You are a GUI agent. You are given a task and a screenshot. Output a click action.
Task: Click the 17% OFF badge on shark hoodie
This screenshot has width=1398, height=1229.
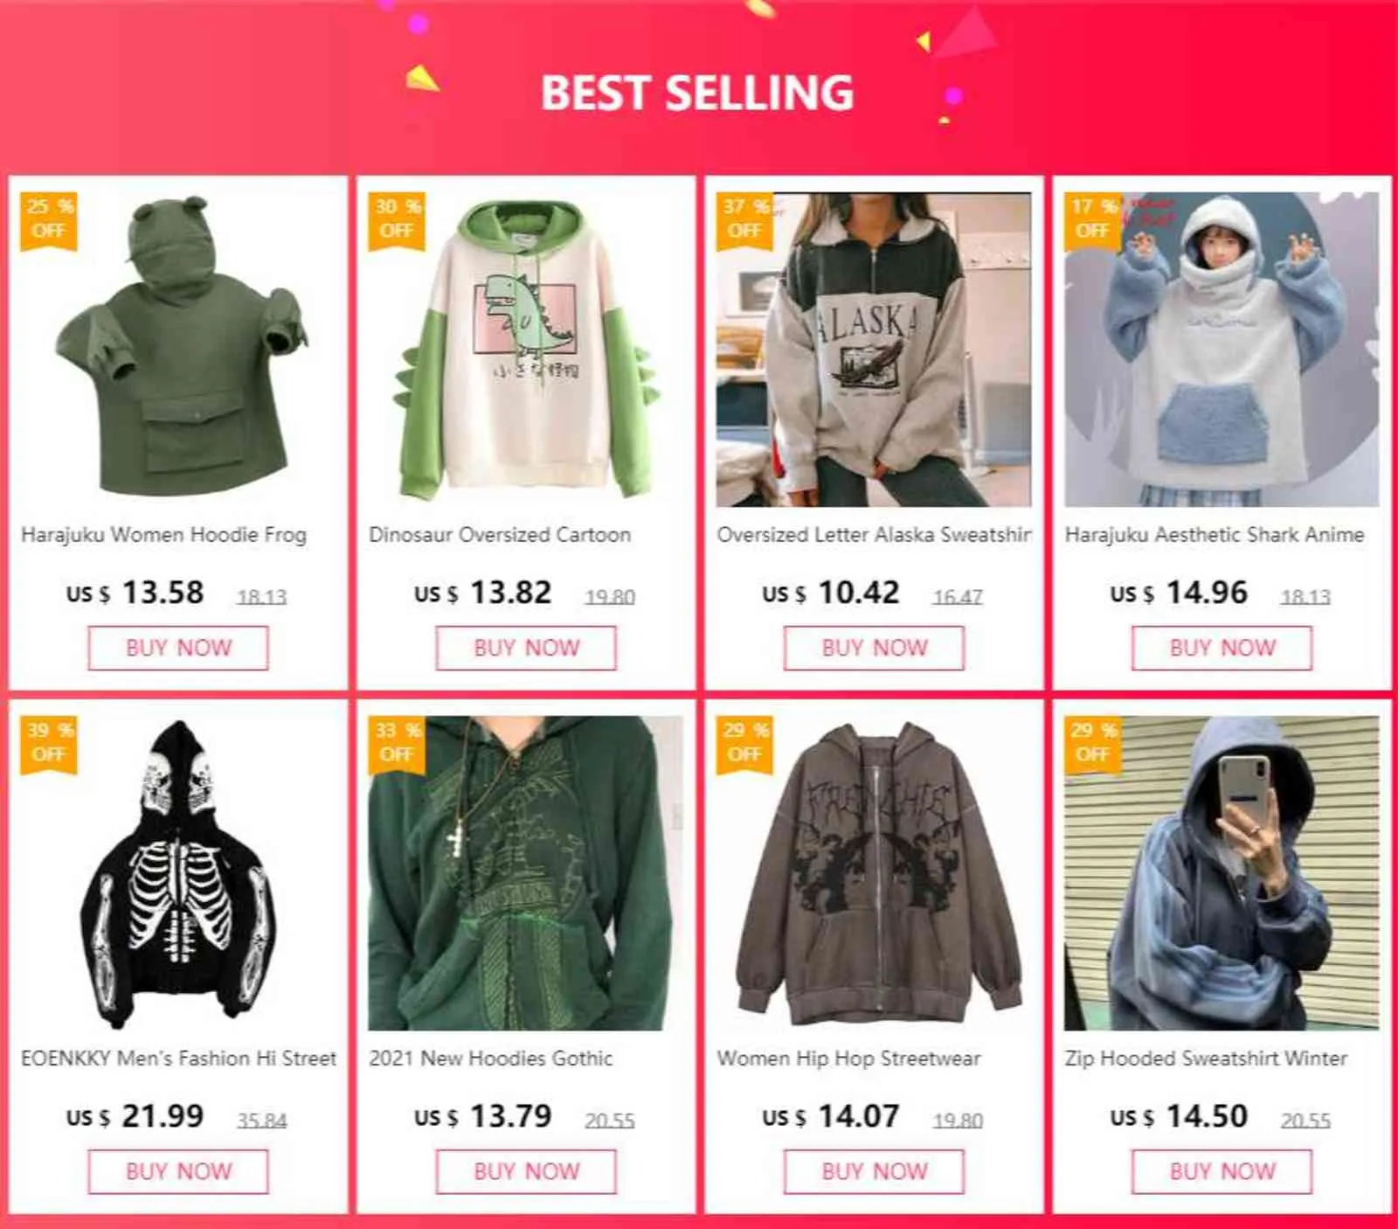tap(1092, 220)
